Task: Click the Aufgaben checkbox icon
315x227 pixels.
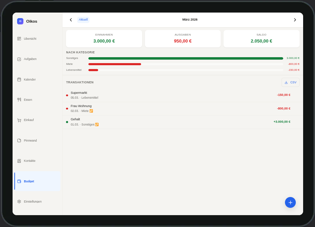Action: pyautogui.click(x=19, y=59)
